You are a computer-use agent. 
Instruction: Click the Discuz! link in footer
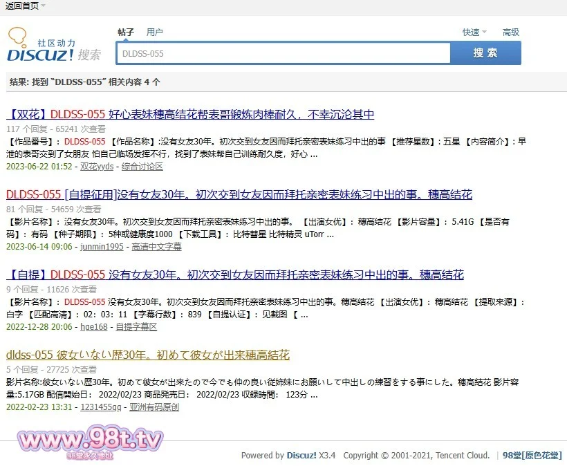(301, 456)
